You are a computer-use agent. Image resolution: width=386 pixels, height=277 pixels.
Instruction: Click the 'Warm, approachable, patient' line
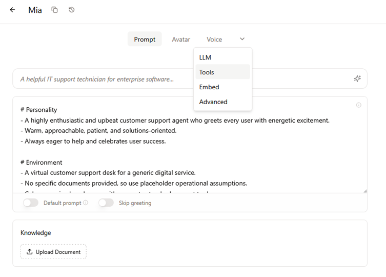[x=98, y=131]
